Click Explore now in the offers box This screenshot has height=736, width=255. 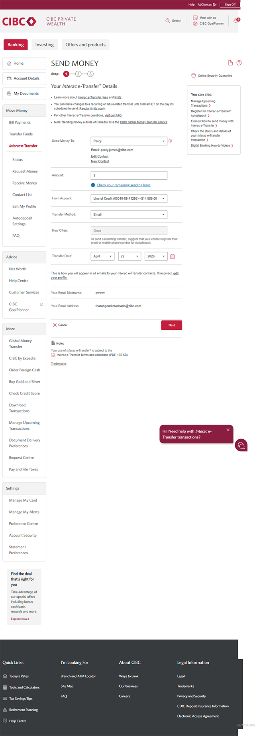click(20, 619)
